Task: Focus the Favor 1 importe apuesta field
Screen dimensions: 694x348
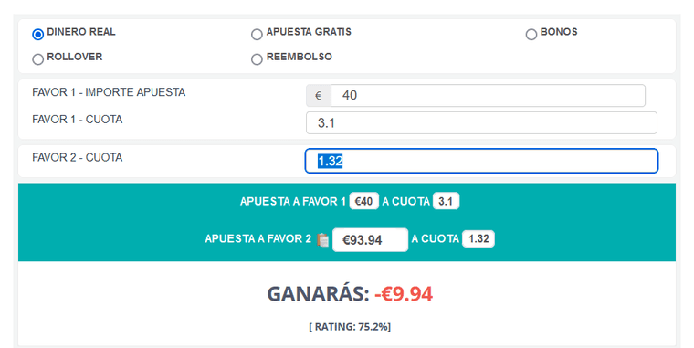Action: [x=488, y=96]
